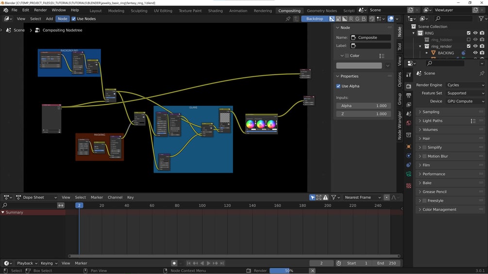Enable the Simplify checkbox

pyautogui.click(x=424, y=147)
